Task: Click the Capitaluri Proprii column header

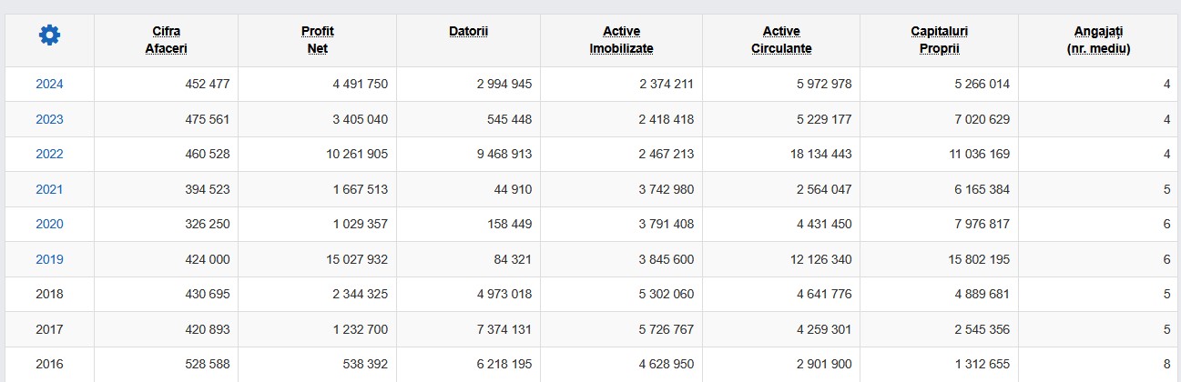Action: [939, 39]
